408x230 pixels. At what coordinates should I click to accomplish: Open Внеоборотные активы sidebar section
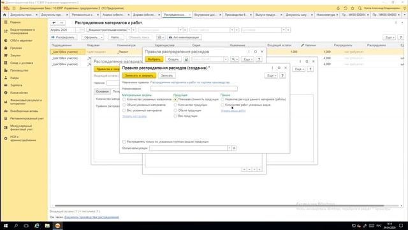pos(24,111)
